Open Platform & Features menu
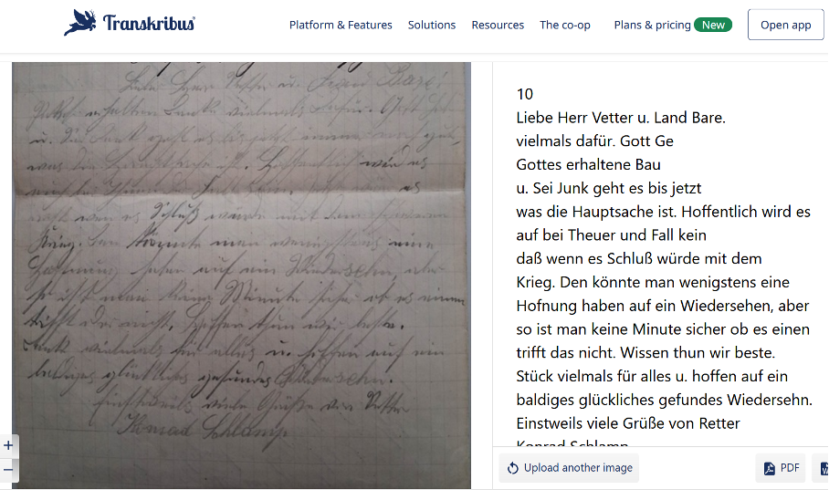 [x=341, y=25]
